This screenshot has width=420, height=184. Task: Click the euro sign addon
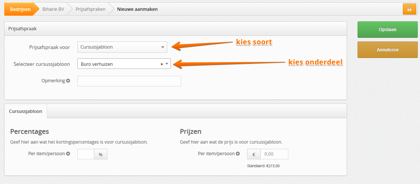point(254,154)
